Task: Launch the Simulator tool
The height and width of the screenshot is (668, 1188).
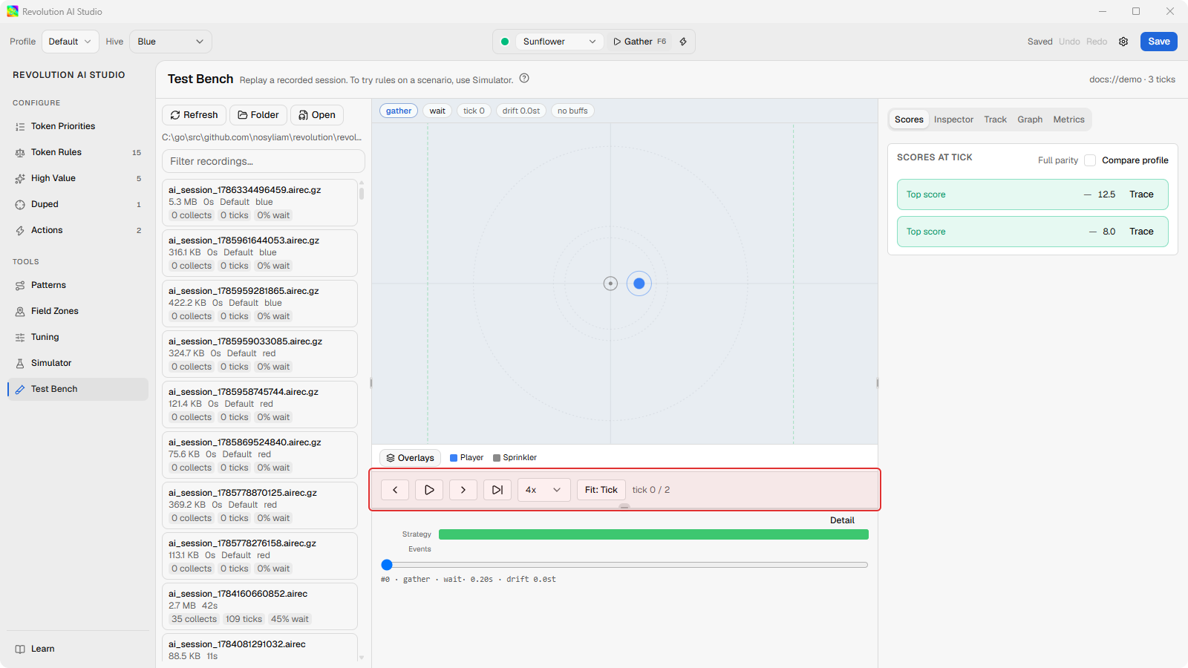Action: click(x=78, y=363)
